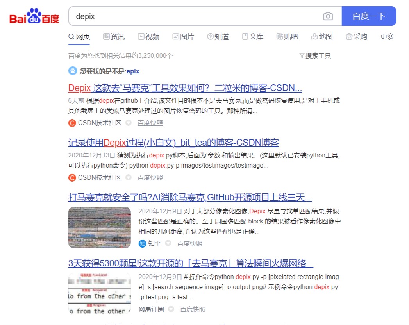Open result titled Depix 这款去马赛克工具效果如何
The image size is (409, 325).
click(185, 88)
